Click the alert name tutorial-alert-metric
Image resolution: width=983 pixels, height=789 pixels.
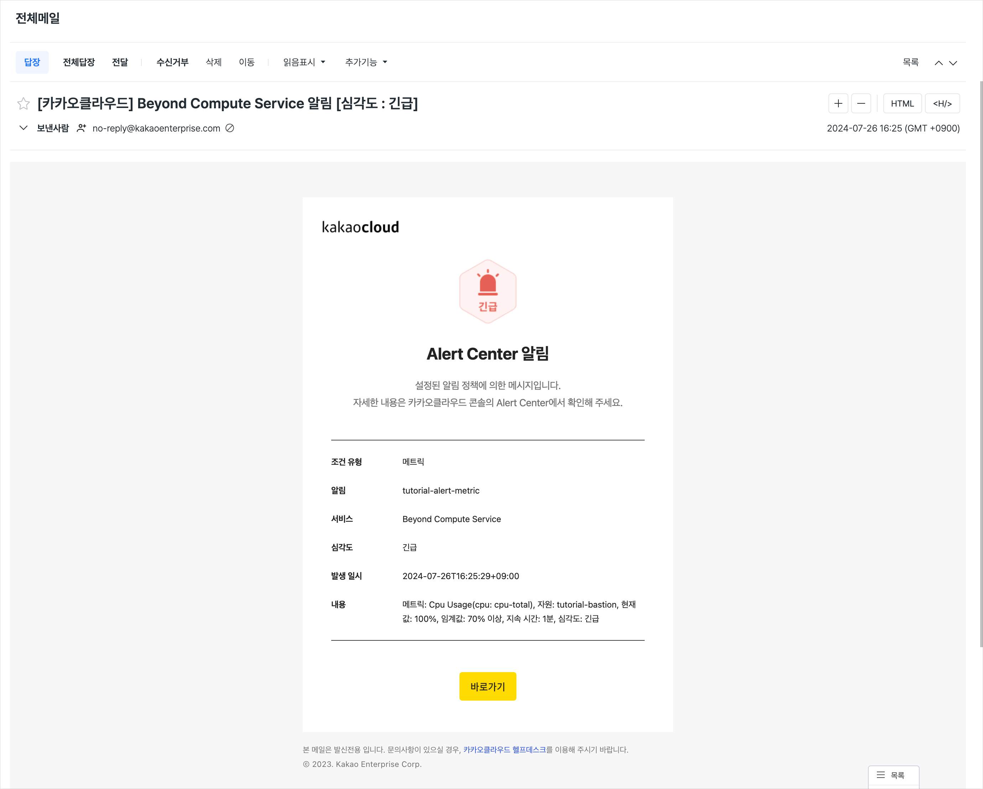point(441,491)
